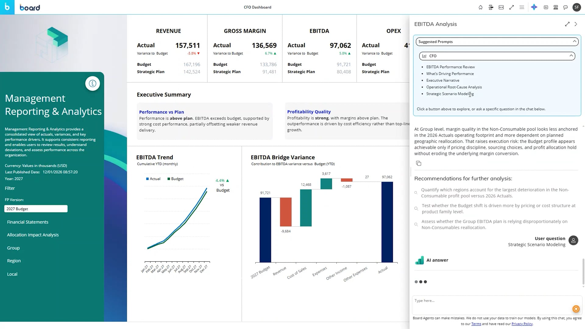Close the EBITDA Analysis side panel chevron
Screen dimensions: 585x329
pyautogui.click(x=576, y=24)
